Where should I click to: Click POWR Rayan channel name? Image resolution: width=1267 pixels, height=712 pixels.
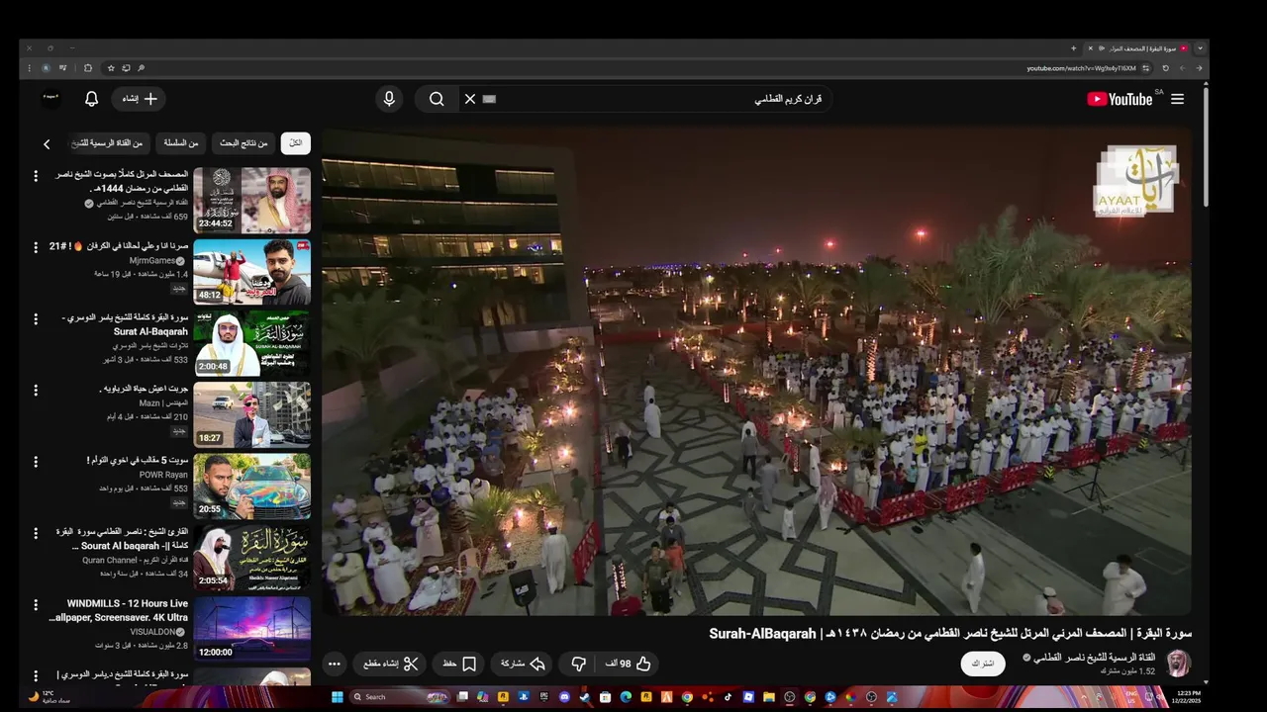(x=163, y=475)
